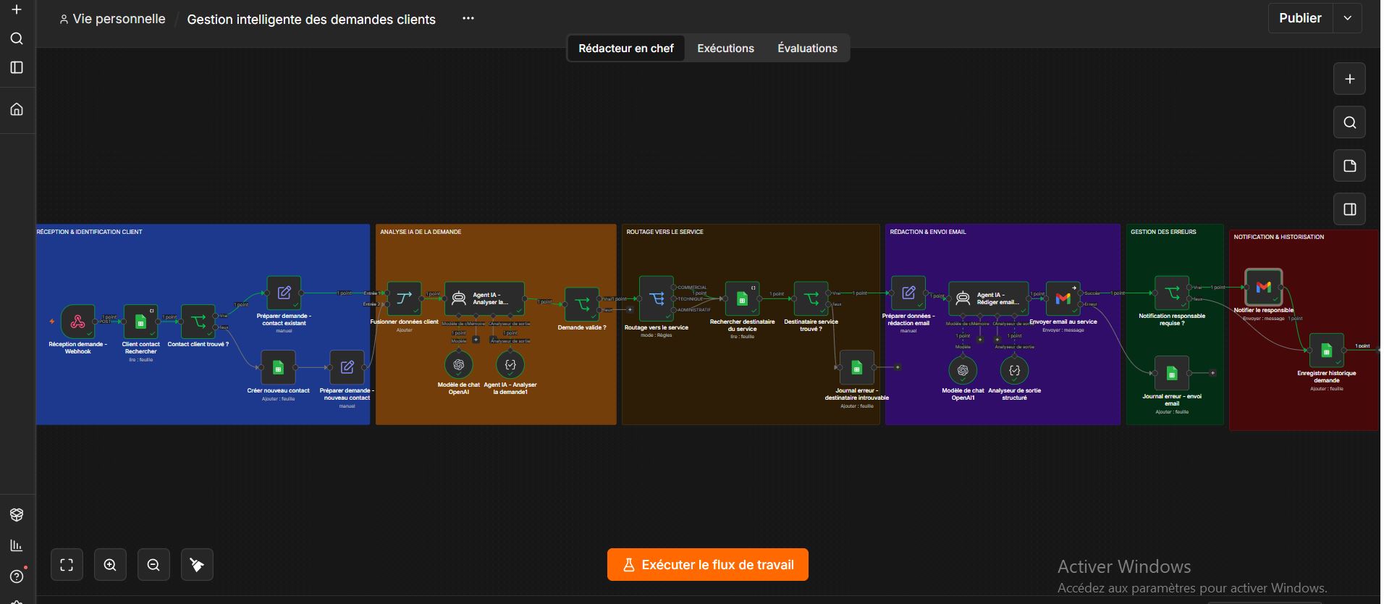This screenshot has width=1384, height=604.
Task: Select the Contact client trouvé ? node
Action: [198, 322]
